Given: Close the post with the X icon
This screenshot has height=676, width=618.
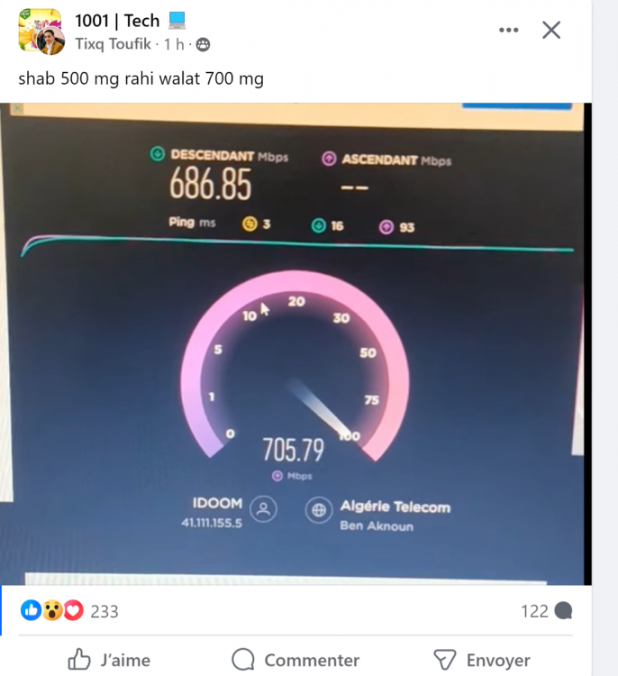Looking at the screenshot, I should (551, 30).
